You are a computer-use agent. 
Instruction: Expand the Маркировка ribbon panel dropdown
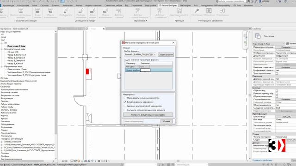(x=146, y=21)
